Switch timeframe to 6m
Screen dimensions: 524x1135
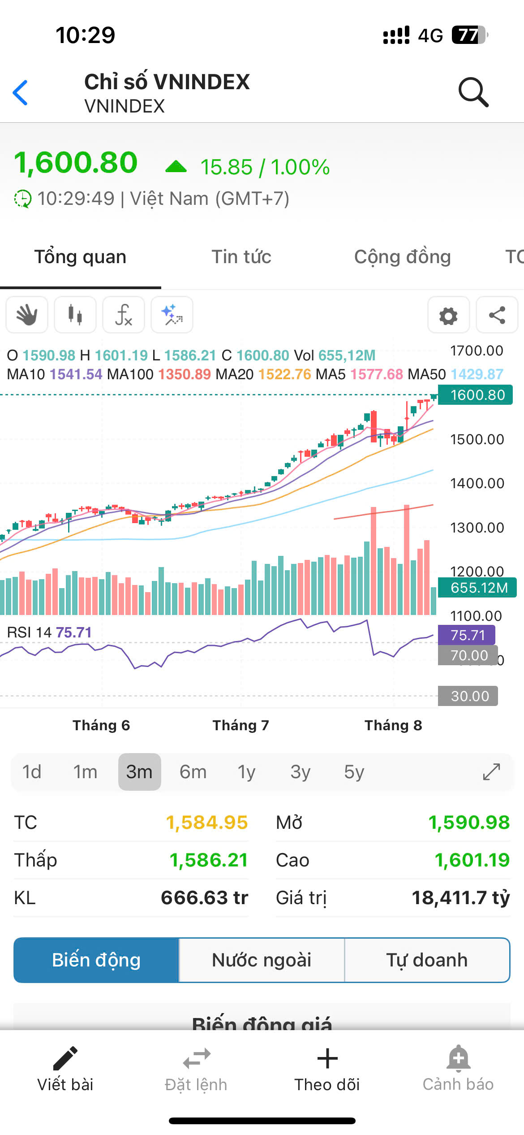[193, 772]
